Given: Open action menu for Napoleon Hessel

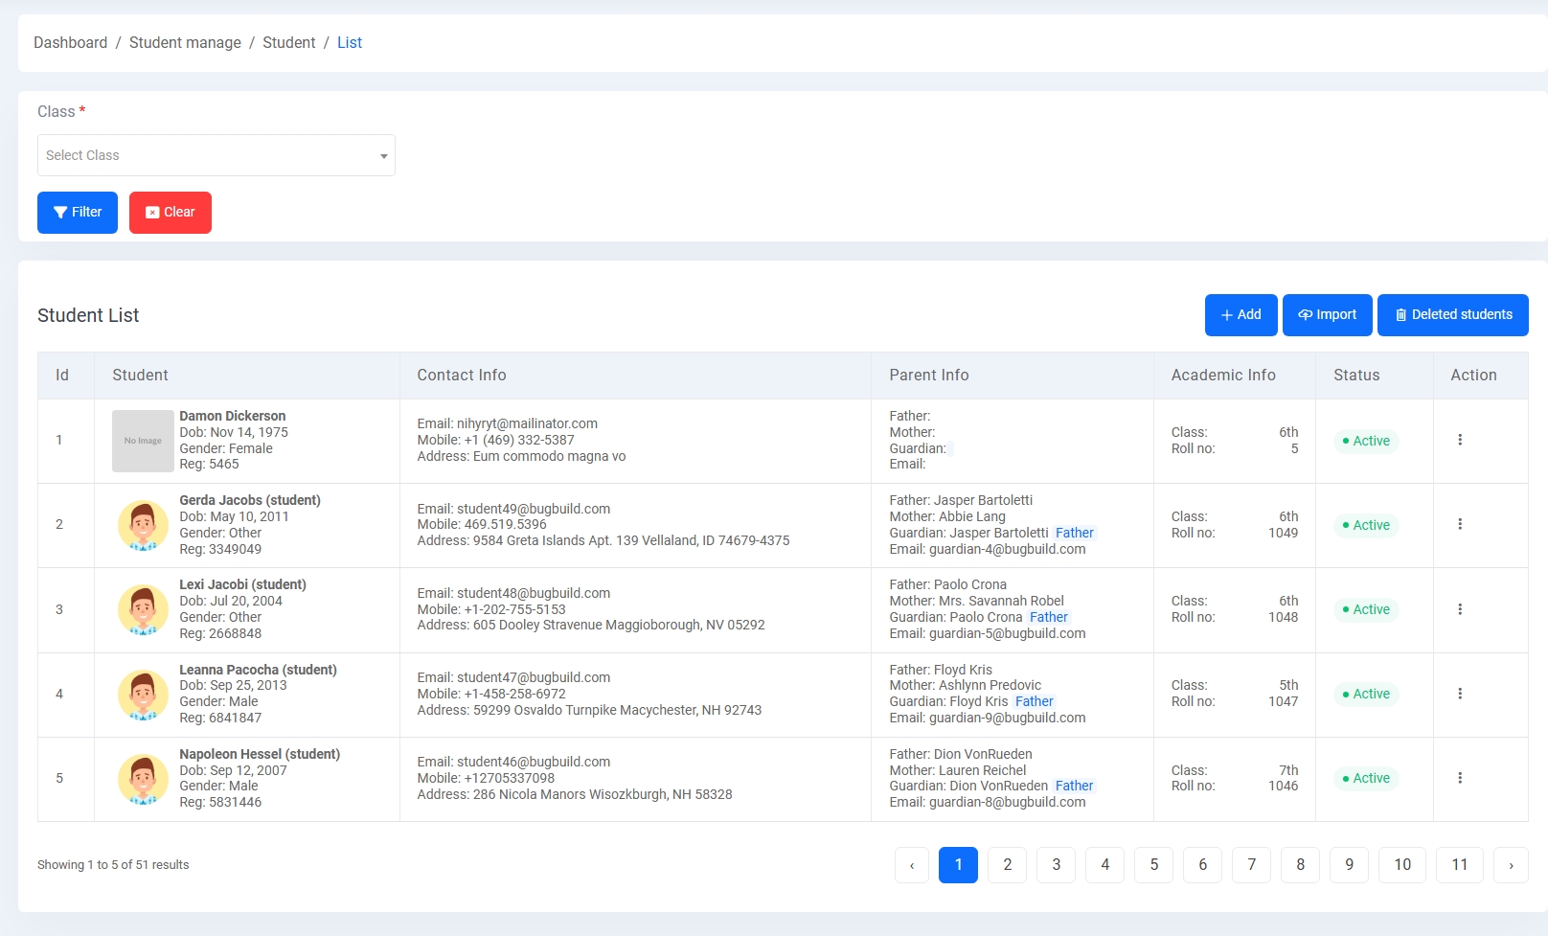Looking at the screenshot, I should pos(1459,778).
